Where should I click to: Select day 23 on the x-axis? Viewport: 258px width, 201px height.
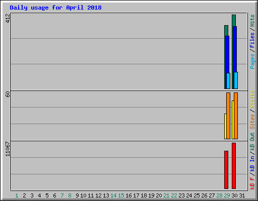[x=181, y=195]
